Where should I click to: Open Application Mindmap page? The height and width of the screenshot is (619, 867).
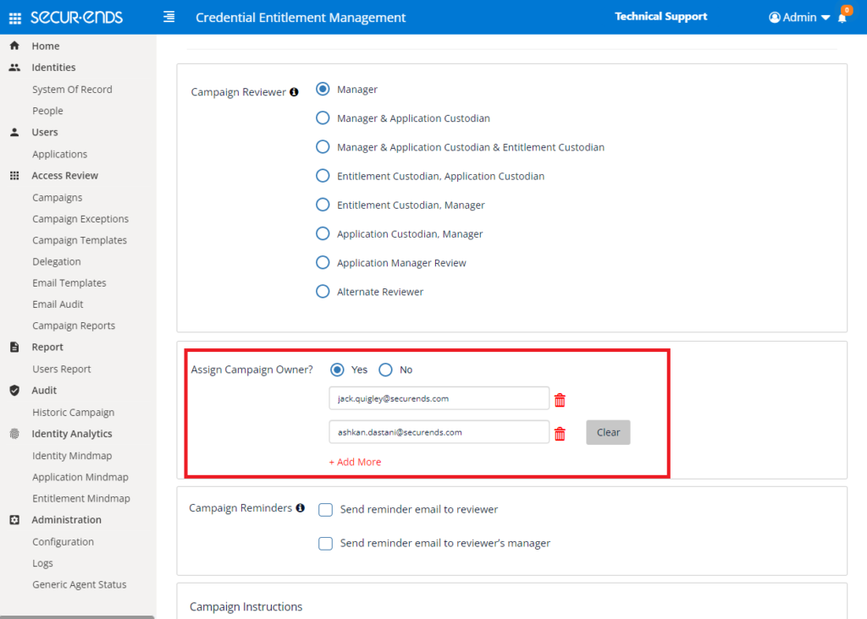point(80,477)
